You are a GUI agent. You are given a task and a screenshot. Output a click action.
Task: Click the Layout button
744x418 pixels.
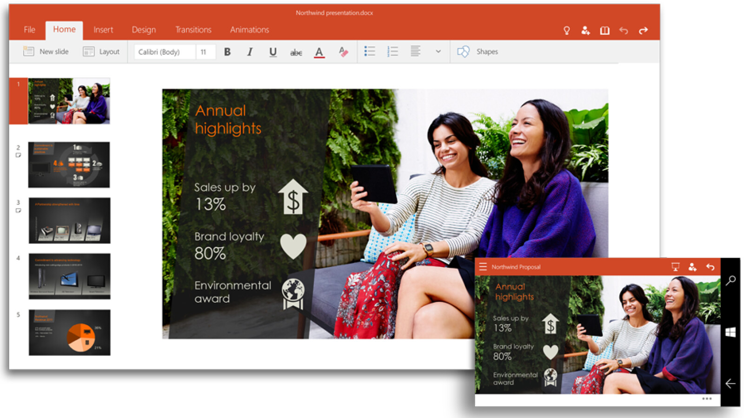click(101, 52)
